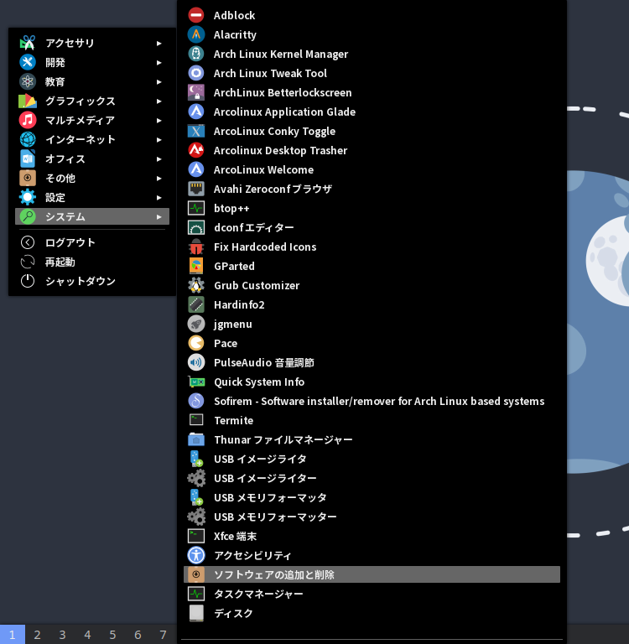
Task: Click the Thunar folder icon
Action: click(x=196, y=439)
